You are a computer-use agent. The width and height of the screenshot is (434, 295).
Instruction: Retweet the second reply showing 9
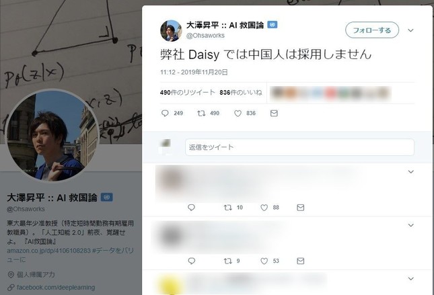point(228,261)
